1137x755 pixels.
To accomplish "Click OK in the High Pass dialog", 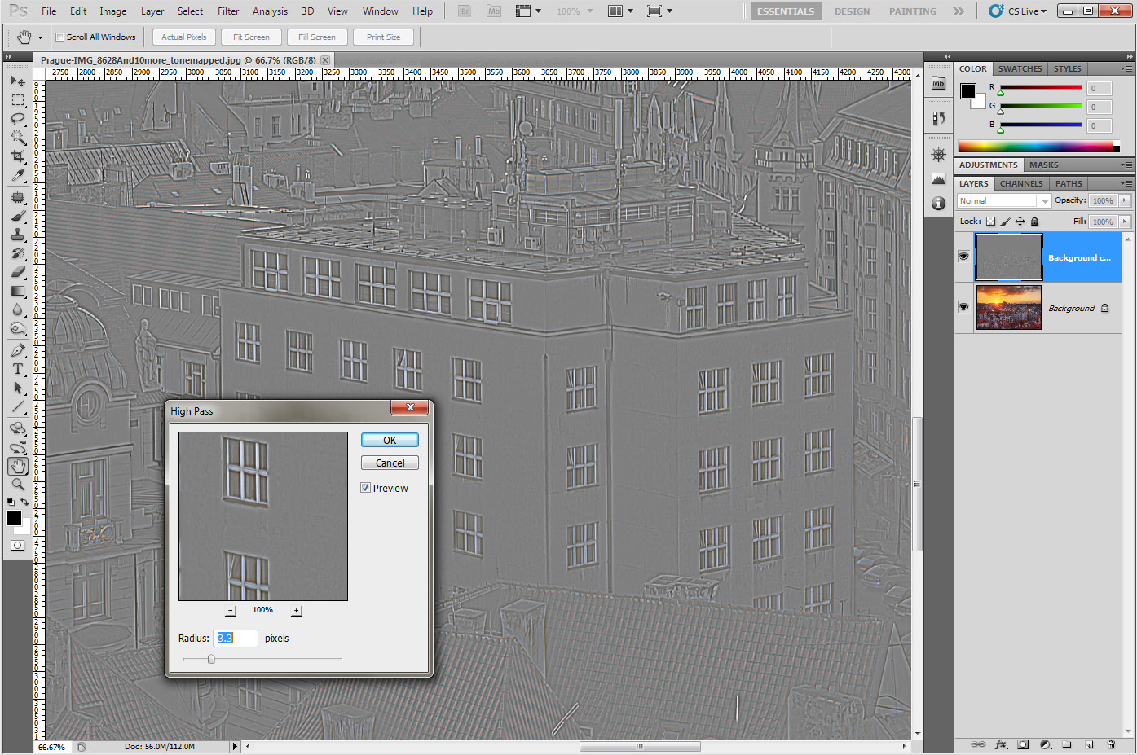I will [390, 440].
